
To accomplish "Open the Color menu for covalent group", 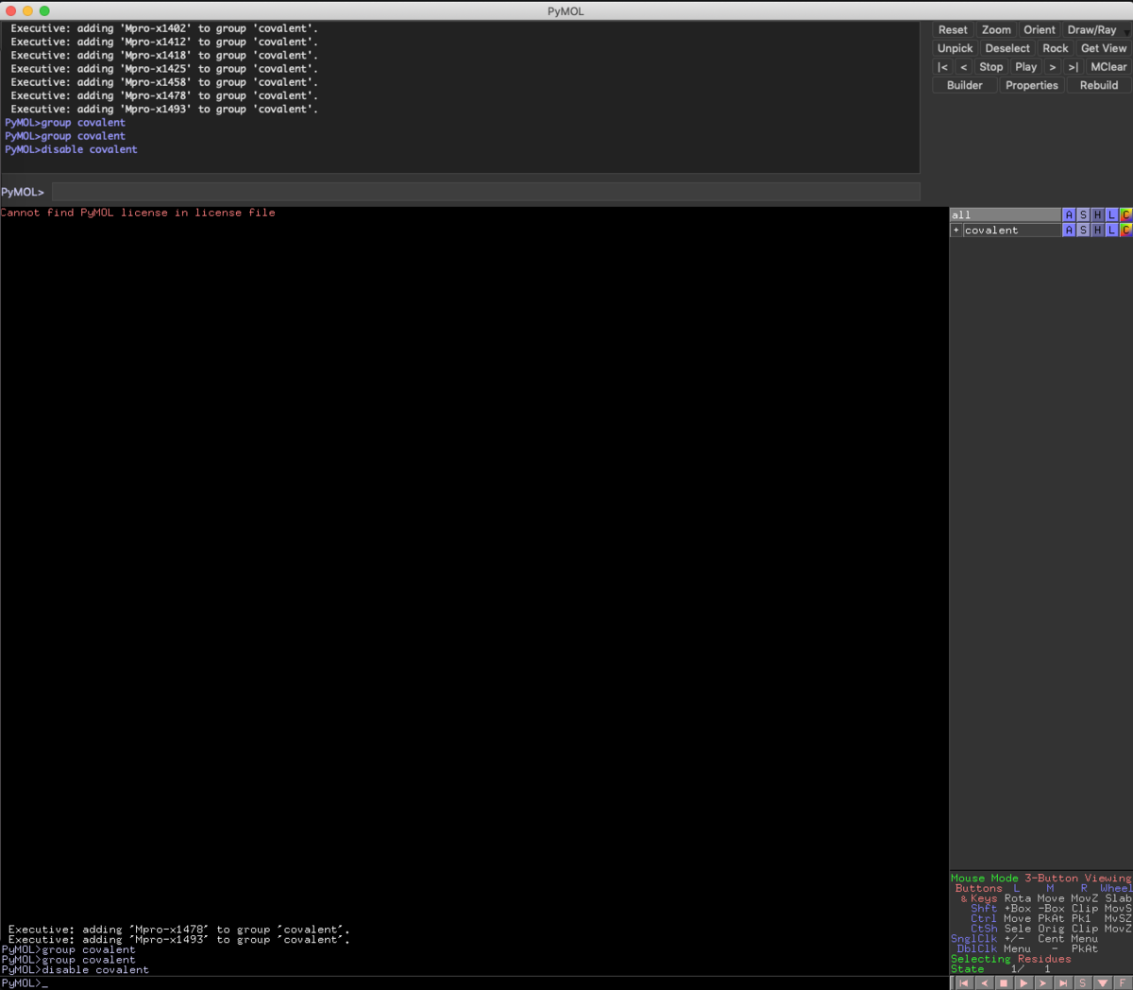I will [1125, 230].
